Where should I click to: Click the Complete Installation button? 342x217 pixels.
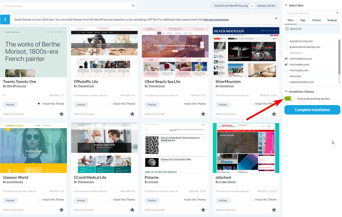pyautogui.click(x=312, y=110)
